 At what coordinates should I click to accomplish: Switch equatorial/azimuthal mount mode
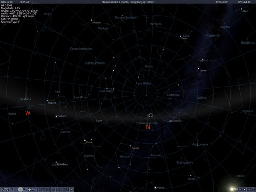(44, 189)
